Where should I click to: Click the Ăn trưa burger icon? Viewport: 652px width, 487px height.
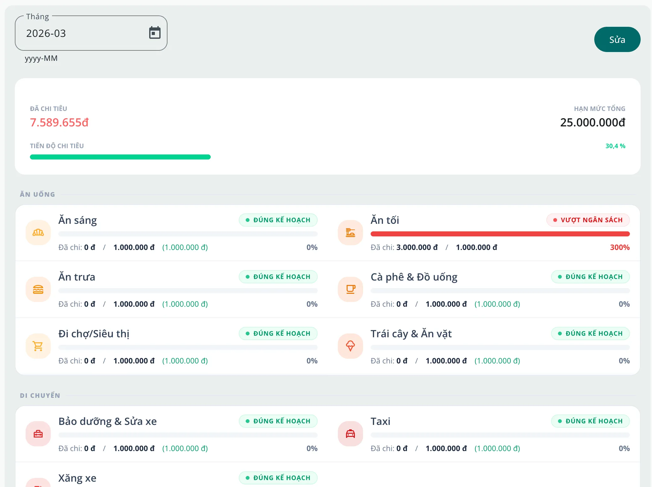pyautogui.click(x=38, y=289)
